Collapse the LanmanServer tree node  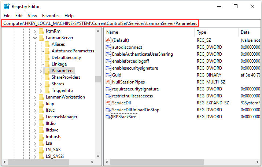35,38
